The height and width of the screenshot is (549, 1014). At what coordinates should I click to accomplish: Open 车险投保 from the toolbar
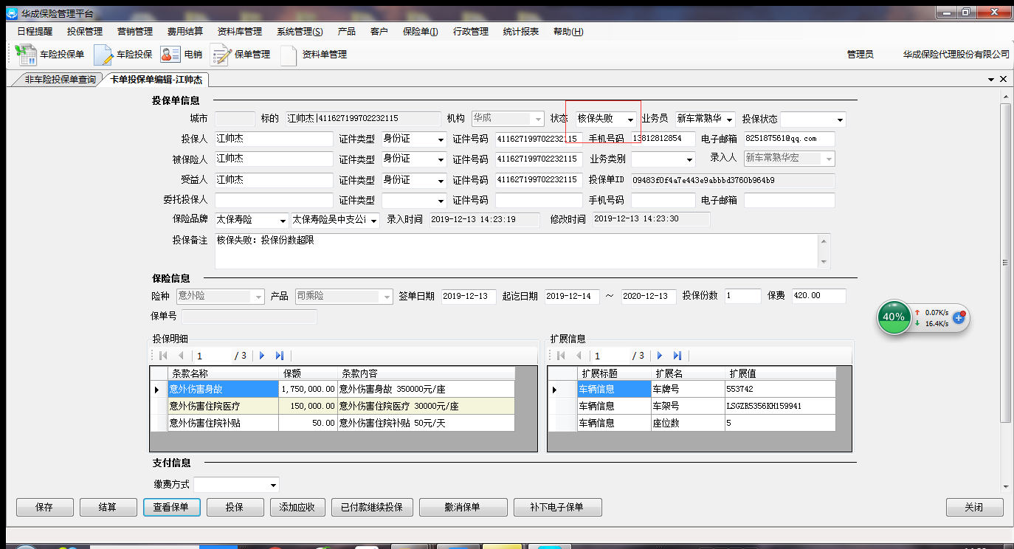click(104, 55)
